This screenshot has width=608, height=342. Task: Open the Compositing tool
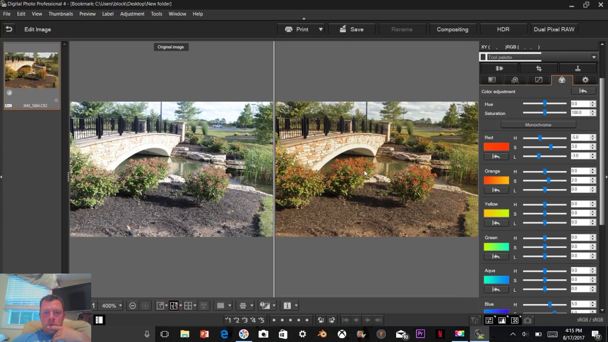pos(452,29)
